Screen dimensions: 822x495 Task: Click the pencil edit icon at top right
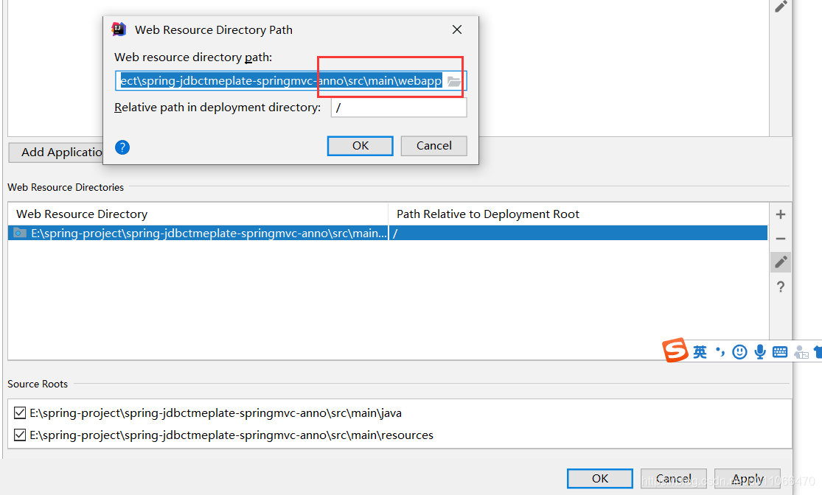[782, 7]
